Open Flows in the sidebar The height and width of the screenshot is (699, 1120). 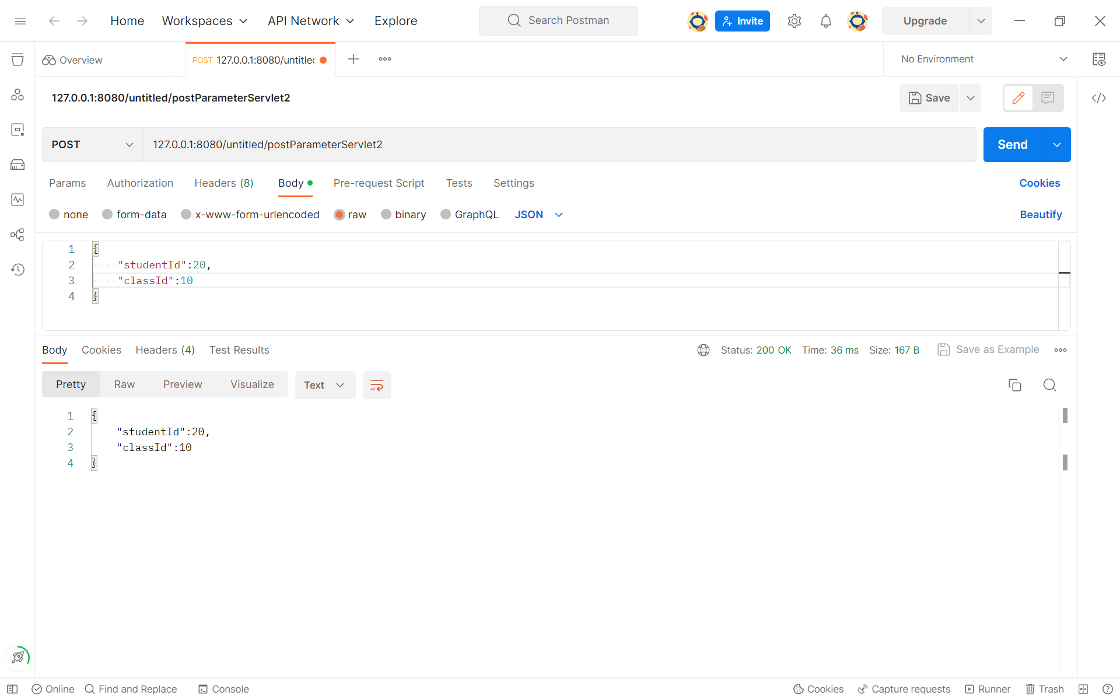coord(17,235)
